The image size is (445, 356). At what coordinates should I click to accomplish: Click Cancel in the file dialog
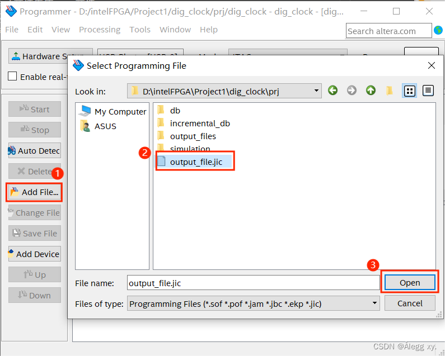tap(410, 303)
